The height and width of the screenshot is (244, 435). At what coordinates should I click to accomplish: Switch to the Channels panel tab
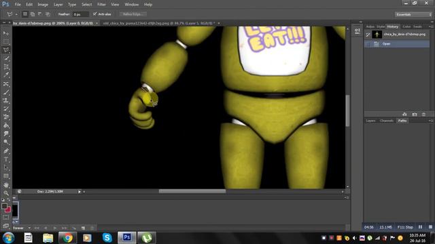coord(387,121)
